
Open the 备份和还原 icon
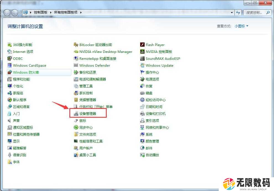click(76, 72)
